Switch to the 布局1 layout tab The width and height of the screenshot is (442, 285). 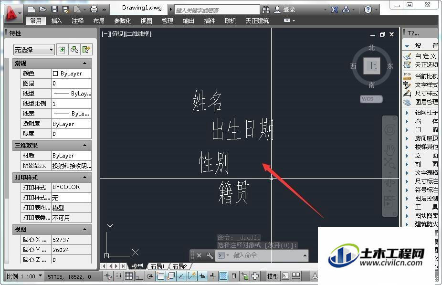tap(157, 266)
